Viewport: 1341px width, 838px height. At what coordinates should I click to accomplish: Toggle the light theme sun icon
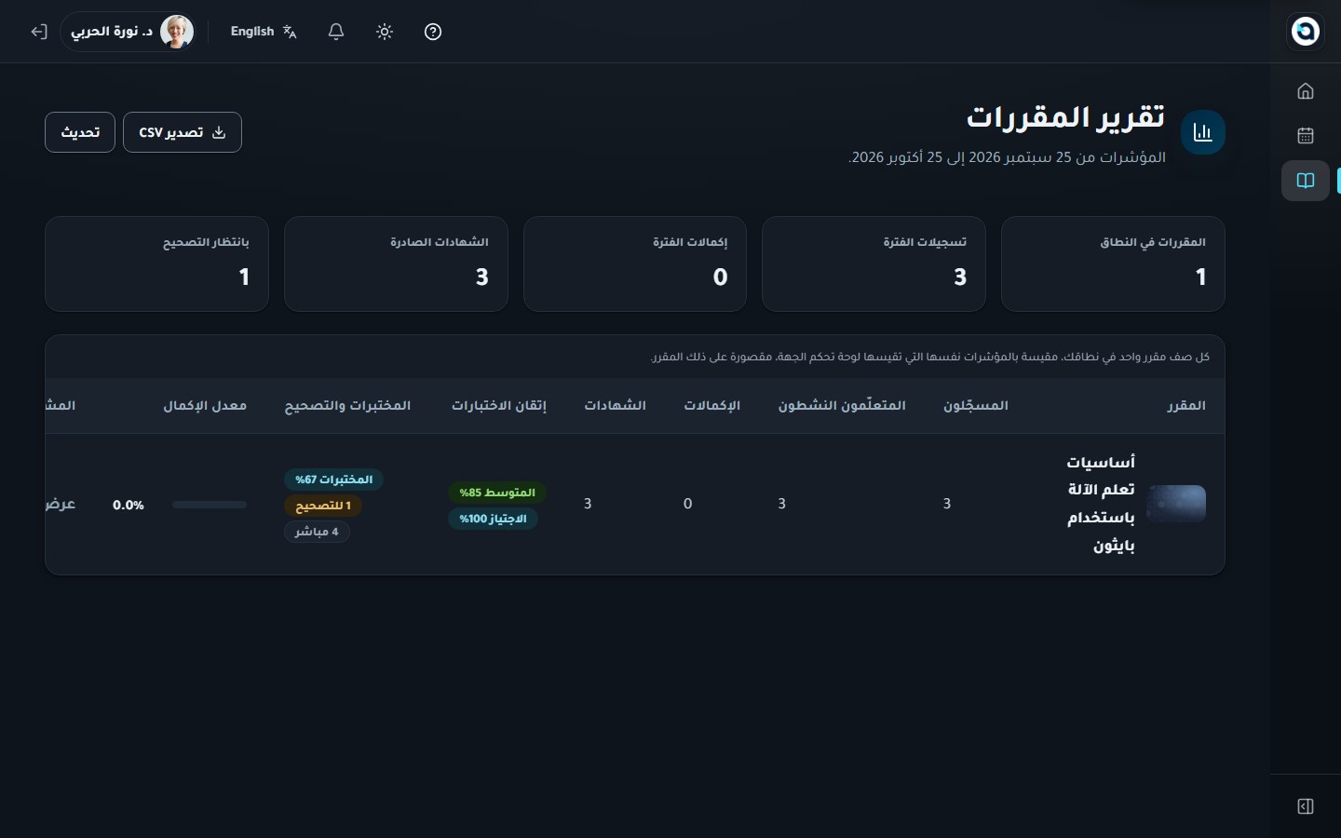(385, 32)
